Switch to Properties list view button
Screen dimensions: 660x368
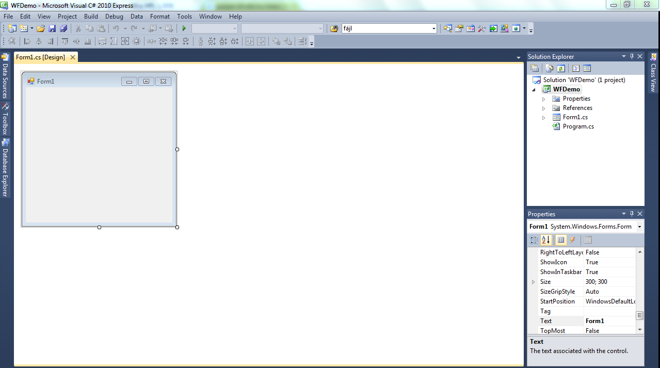click(561, 240)
